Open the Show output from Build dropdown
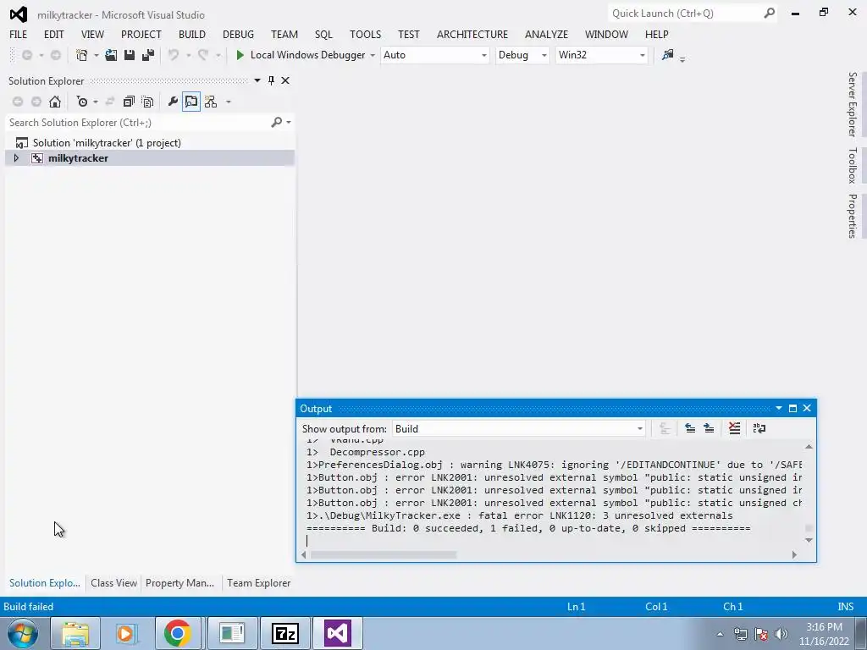867x650 pixels. click(x=519, y=428)
